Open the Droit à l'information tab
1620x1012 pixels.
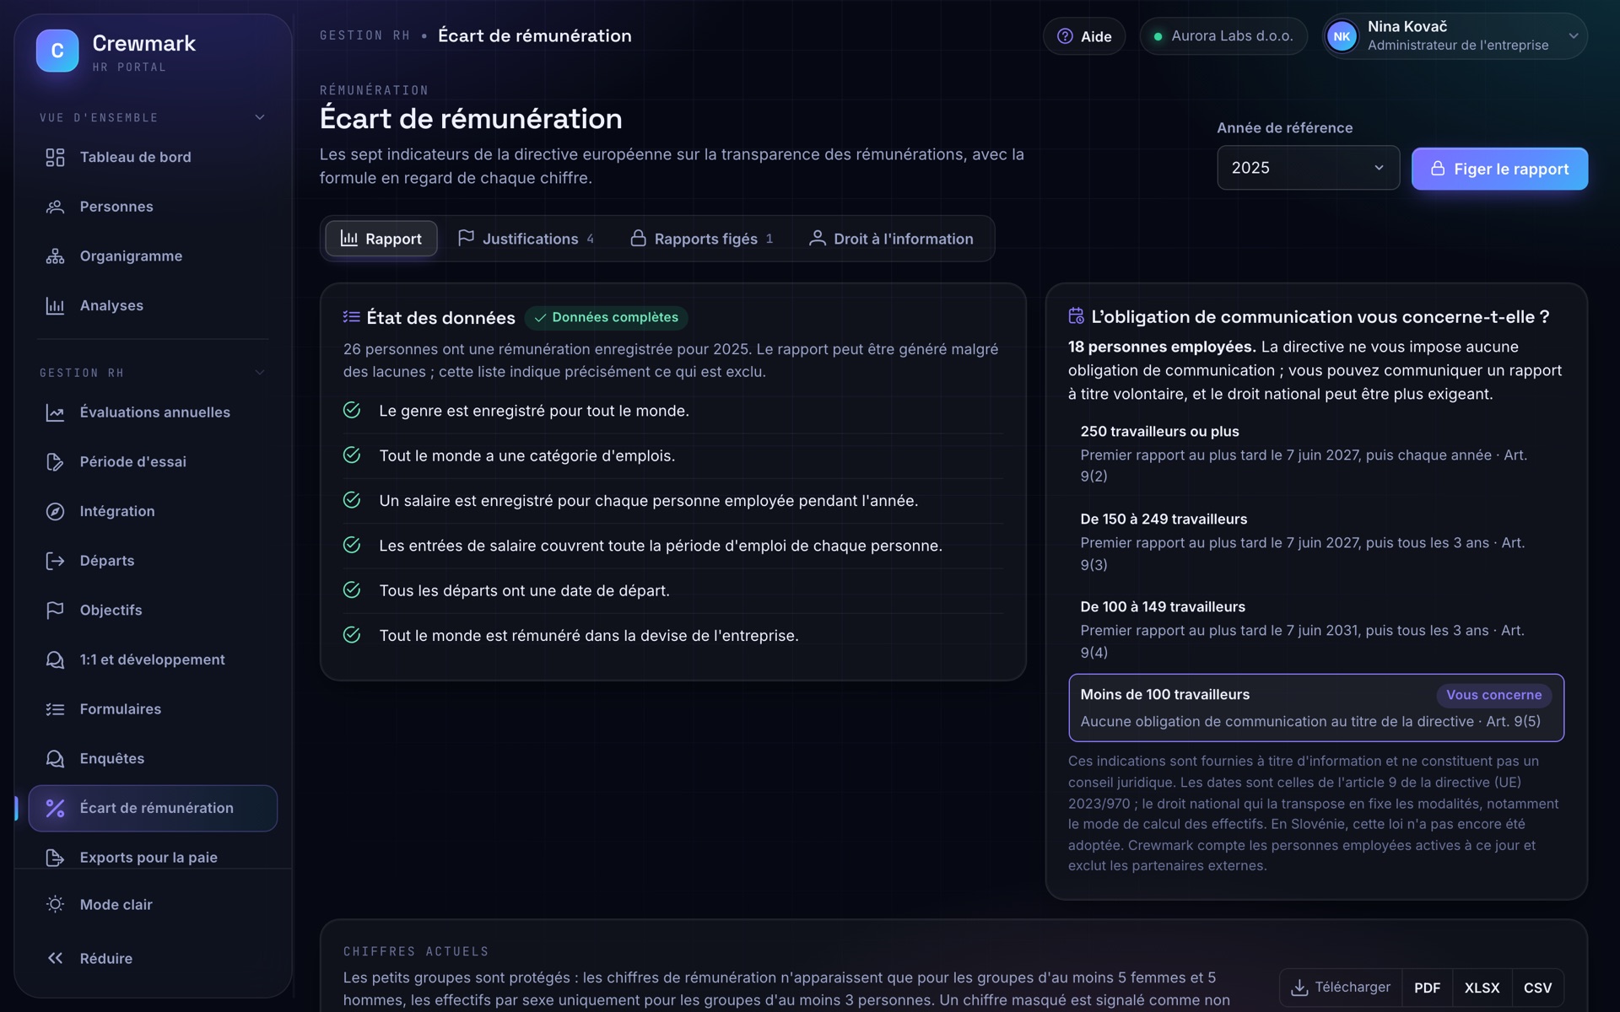click(x=891, y=239)
